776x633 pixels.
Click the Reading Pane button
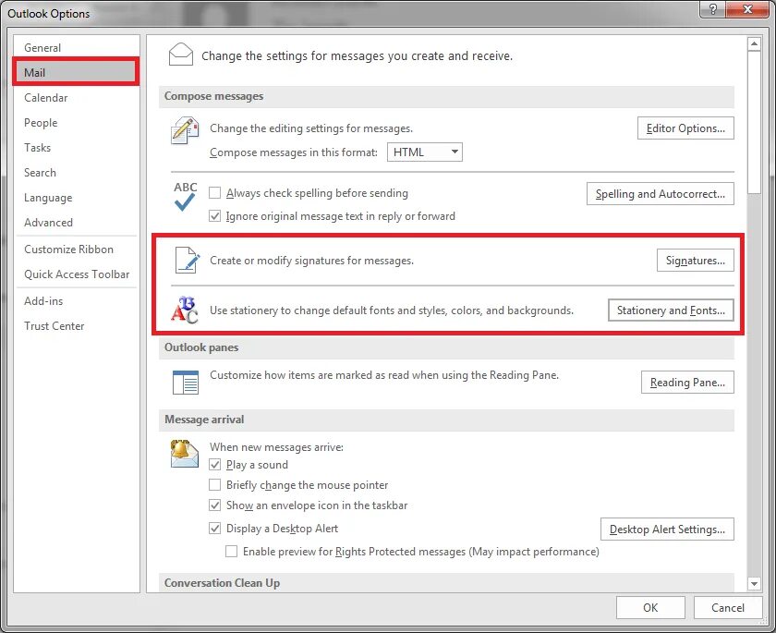pyautogui.click(x=687, y=382)
